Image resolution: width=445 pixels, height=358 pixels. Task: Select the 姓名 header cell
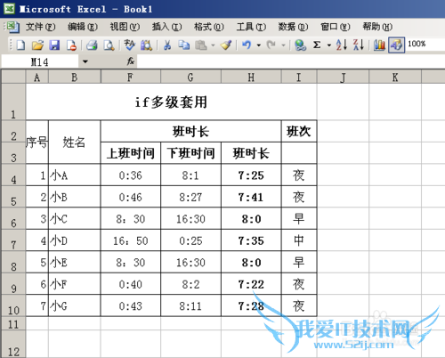click(x=75, y=142)
